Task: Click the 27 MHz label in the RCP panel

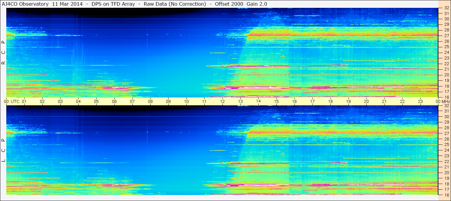Action: [x=446, y=36]
